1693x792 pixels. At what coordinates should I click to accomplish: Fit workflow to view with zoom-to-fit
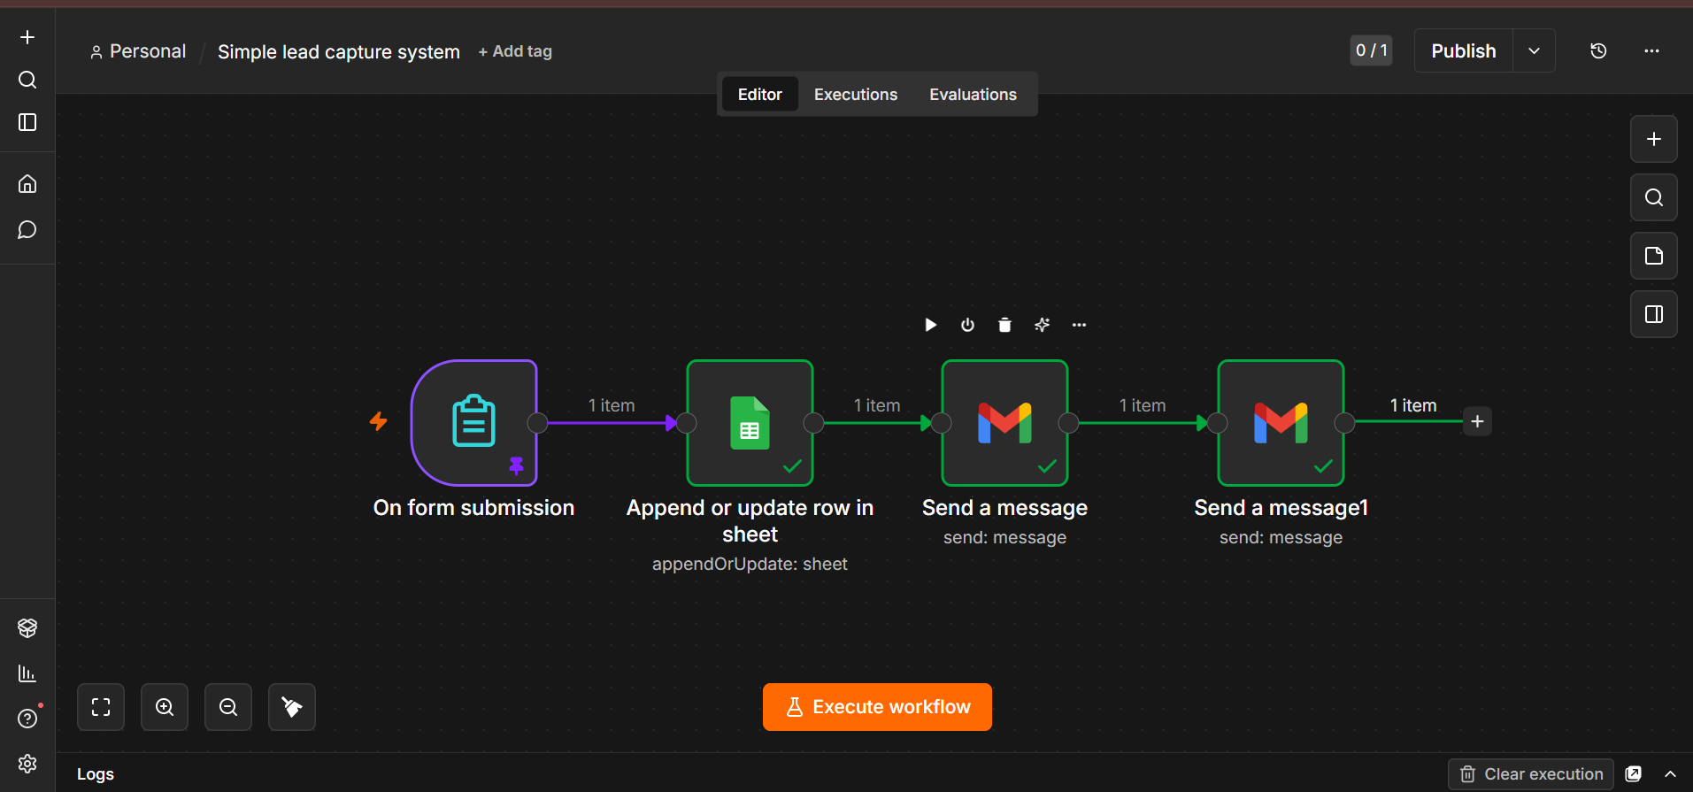point(101,707)
